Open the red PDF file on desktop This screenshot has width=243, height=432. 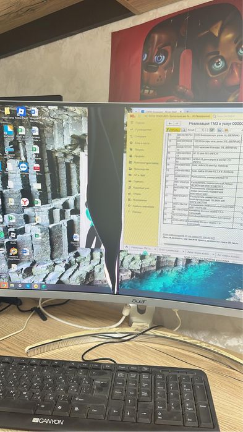pyautogui.click(x=36, y=167)
